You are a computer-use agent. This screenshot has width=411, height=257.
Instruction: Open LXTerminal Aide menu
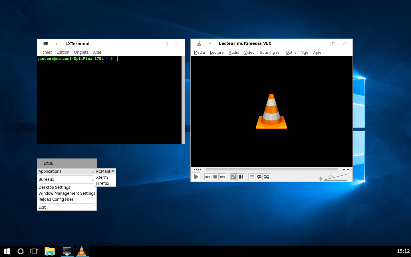tap(97, 52)
